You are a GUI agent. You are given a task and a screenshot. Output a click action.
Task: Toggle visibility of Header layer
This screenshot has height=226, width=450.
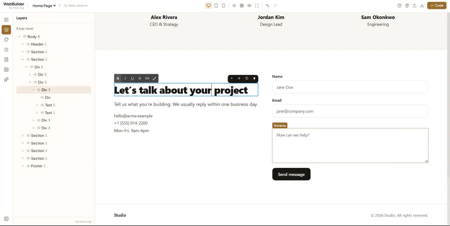click(28, 44)
